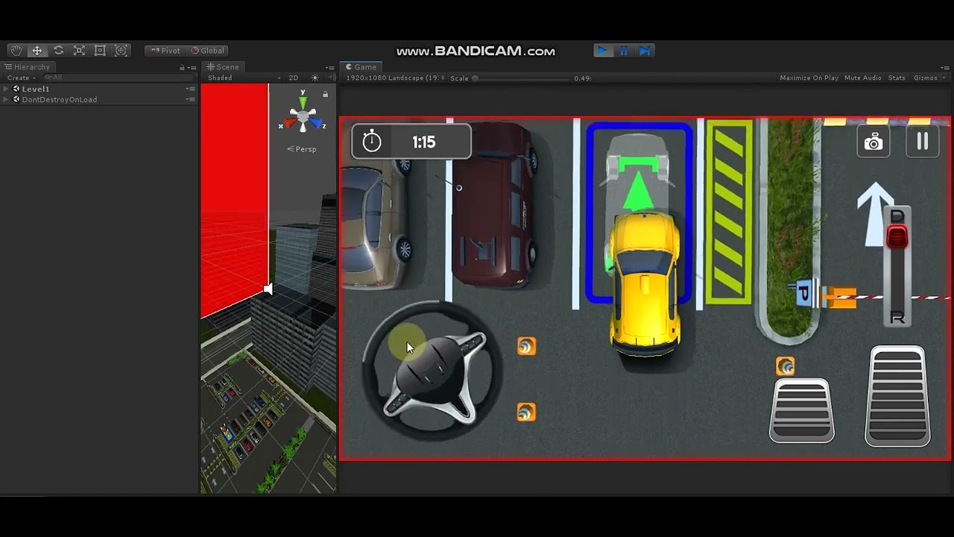954x537 pixels.
Task: Switch to the Scene tab
Action: point(223,67)
